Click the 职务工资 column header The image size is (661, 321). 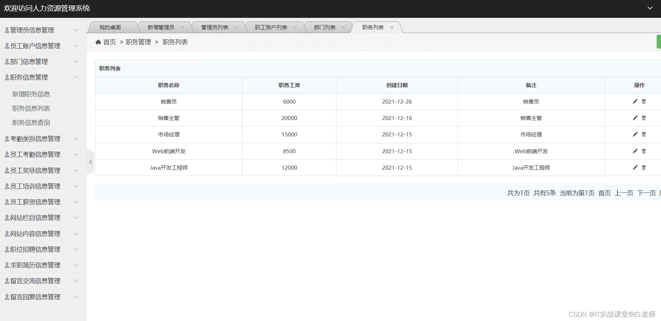(x=289, y=85)
